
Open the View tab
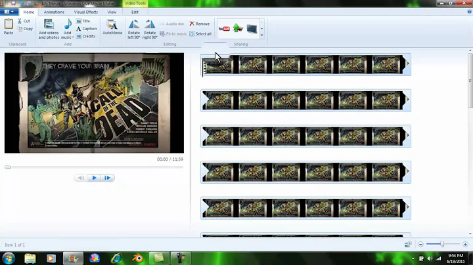(x=112, y=12)
